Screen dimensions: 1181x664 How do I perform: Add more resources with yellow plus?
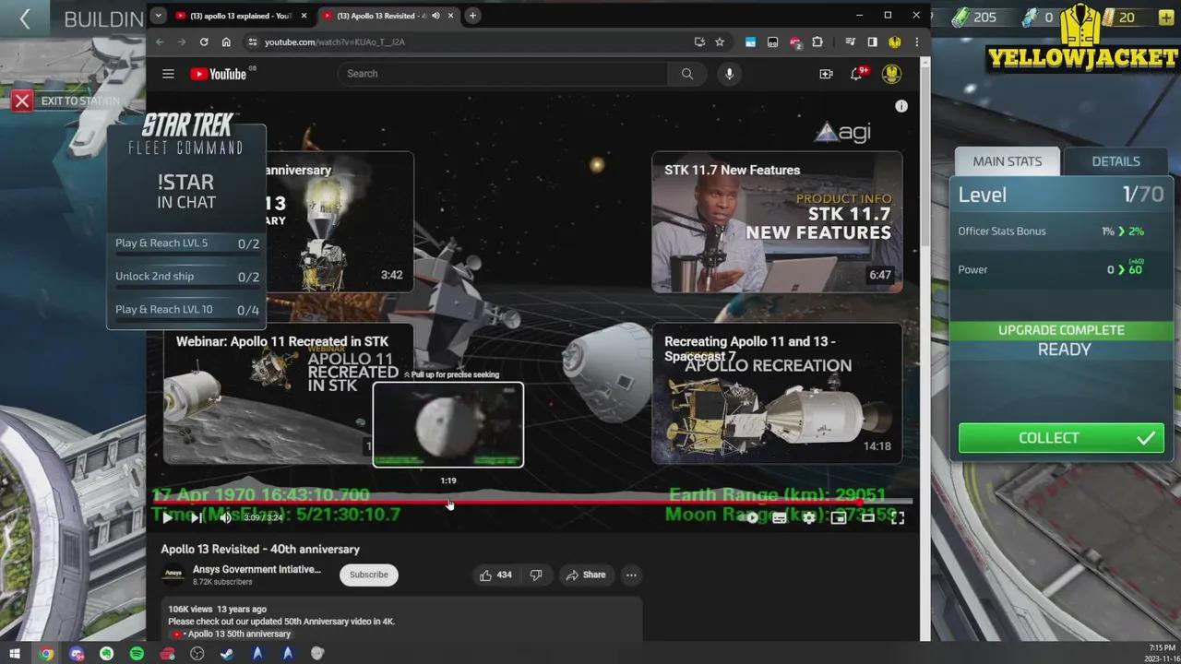(x=1166, y=17)
